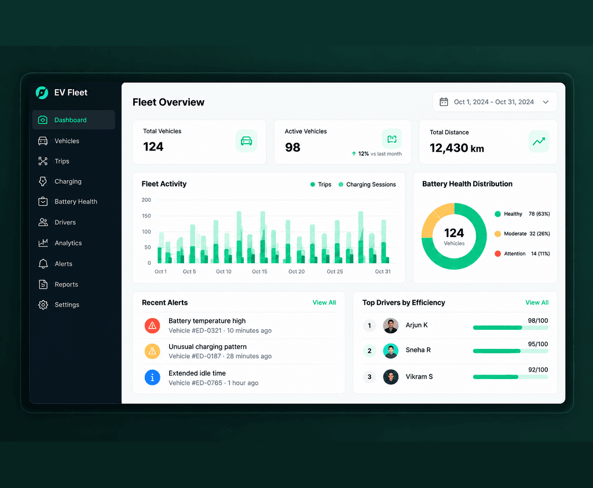This screenshot has width=593, height=488.
Task: Click the Alerts bell icon in sidebar
Action: (x=43, y=264)
